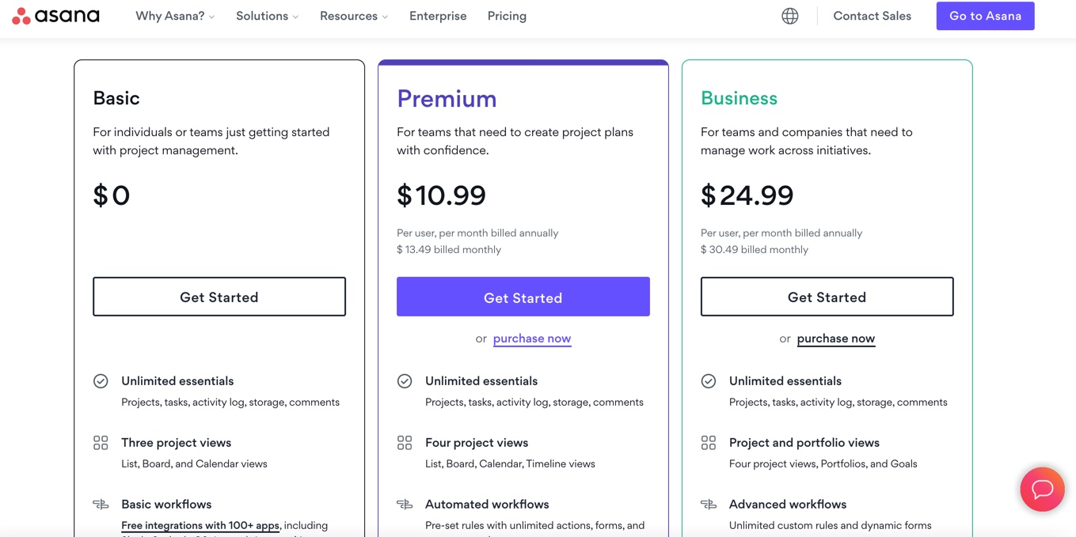Open the Enterprise page
The image size is (1076, 537).
click(438, 16)
